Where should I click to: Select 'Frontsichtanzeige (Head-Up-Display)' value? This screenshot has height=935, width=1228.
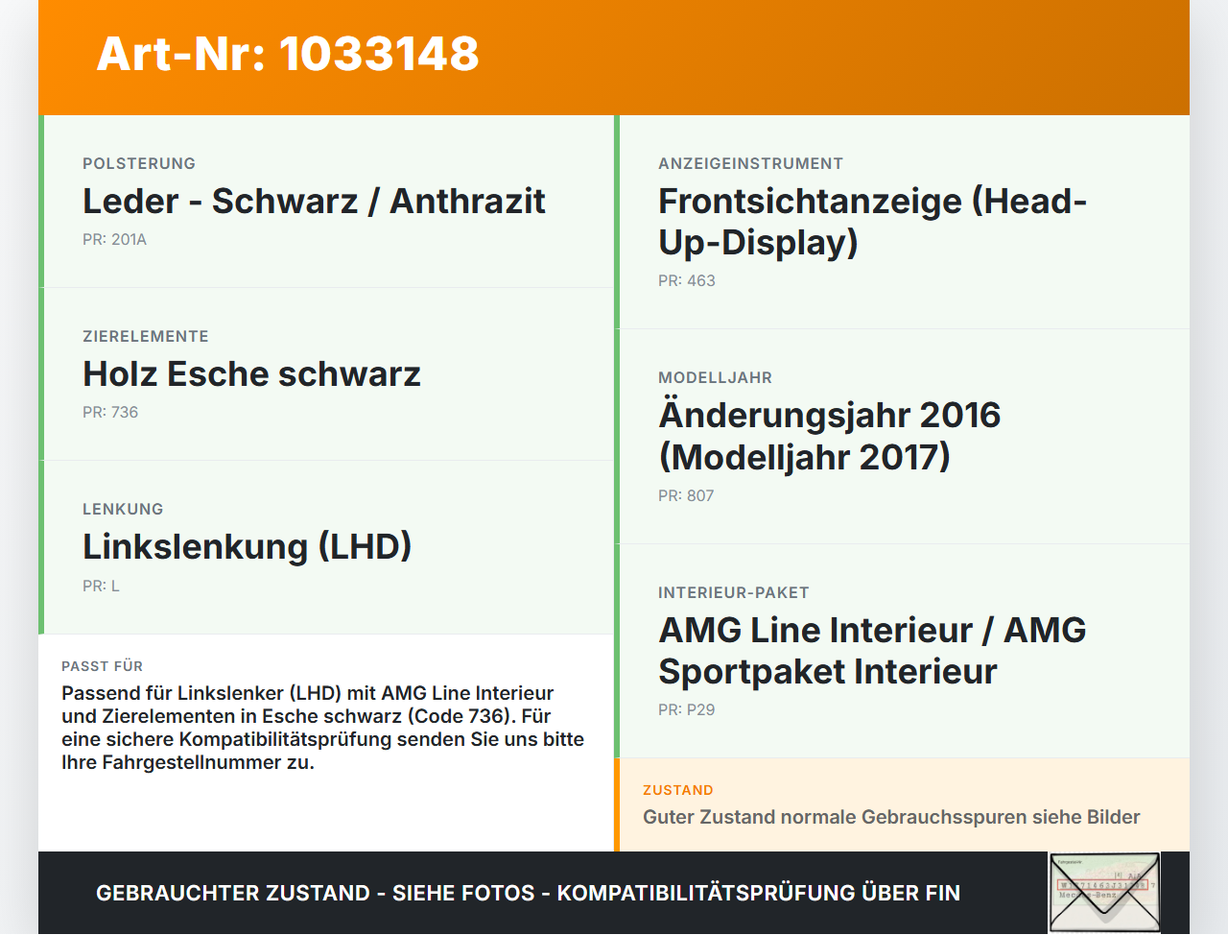click(872, 222)
